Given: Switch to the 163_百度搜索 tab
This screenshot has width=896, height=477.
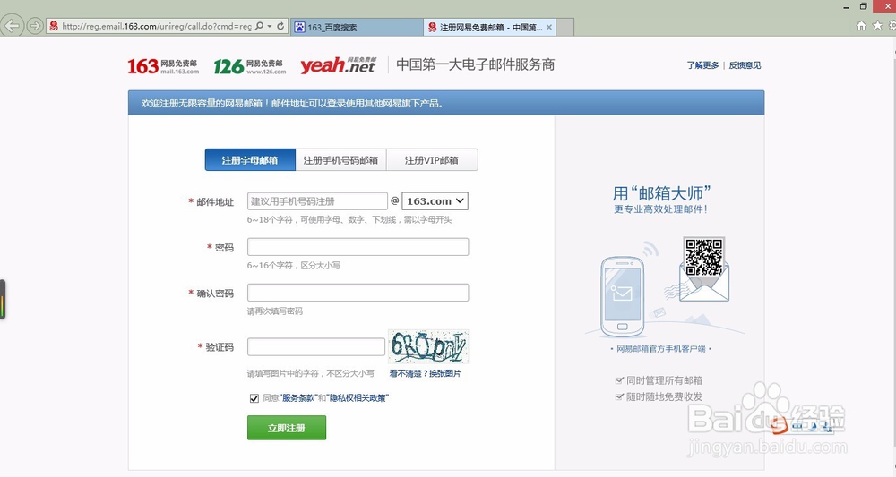Looking at the screenshot, I should click(x=358, y=28).
